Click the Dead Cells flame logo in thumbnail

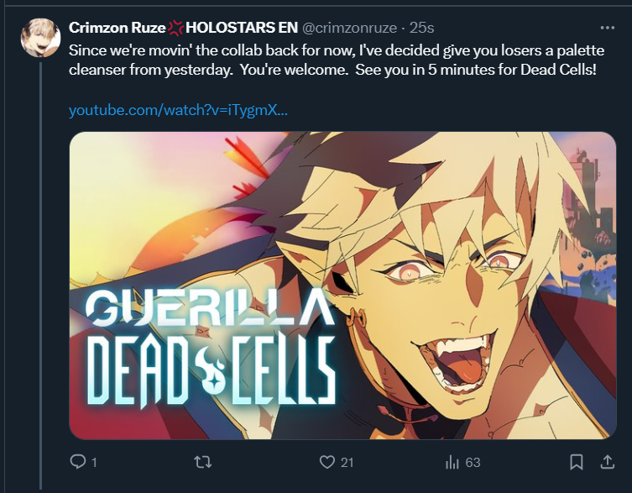tap(211, 370)
